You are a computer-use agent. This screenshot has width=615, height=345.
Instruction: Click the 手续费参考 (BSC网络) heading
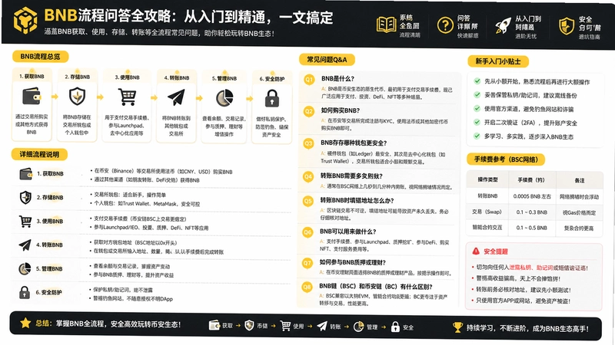tap(506, 159)
